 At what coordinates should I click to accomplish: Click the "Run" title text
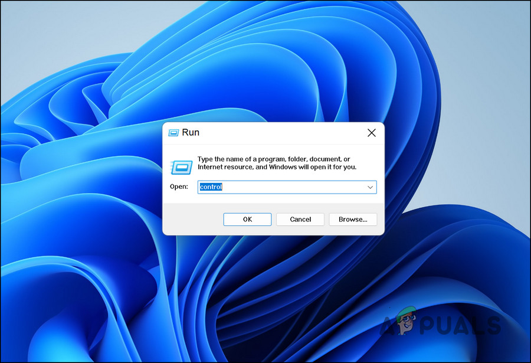[x=191, y=132]
